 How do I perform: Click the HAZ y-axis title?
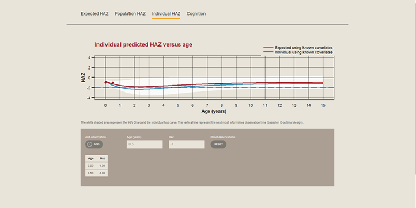84,78
